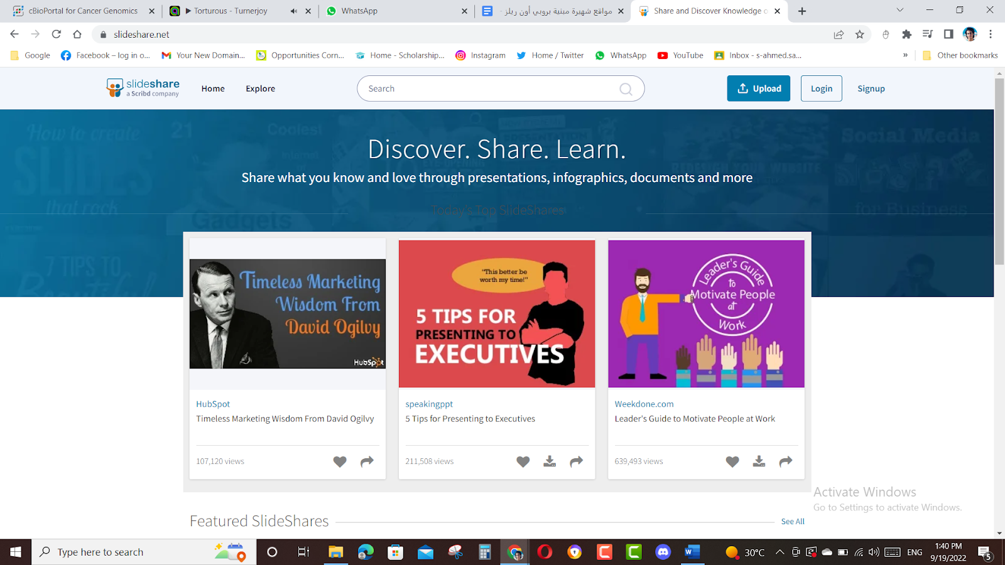Screen dimensions: 1005x565
Task: Open the David Ogilvy slideshow thumbnail
Action: coord(288,314)
